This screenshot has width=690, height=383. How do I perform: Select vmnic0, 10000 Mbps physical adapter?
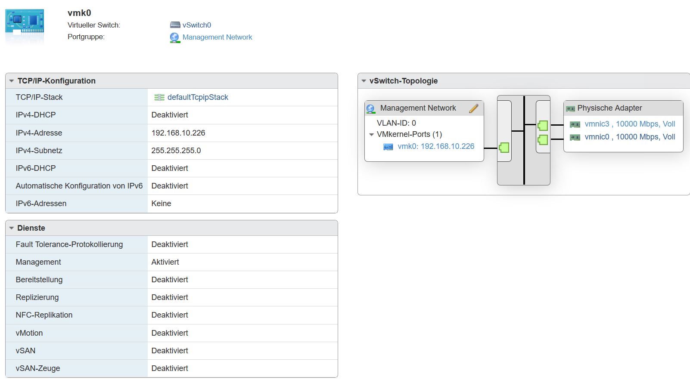point(630,137)
